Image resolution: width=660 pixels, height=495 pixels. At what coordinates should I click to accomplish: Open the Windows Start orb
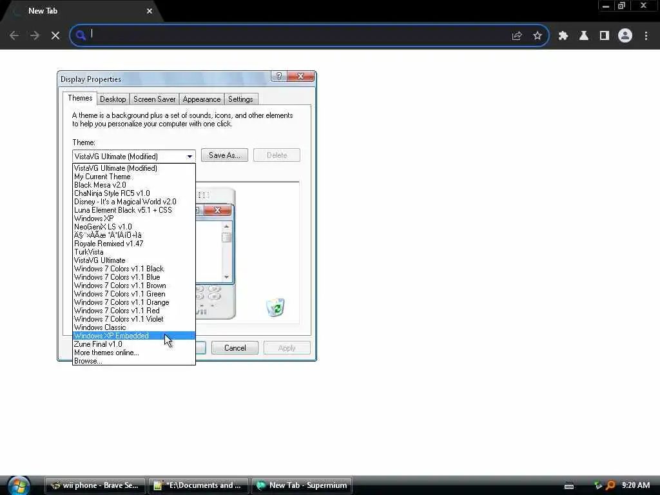tap(19, 485)
